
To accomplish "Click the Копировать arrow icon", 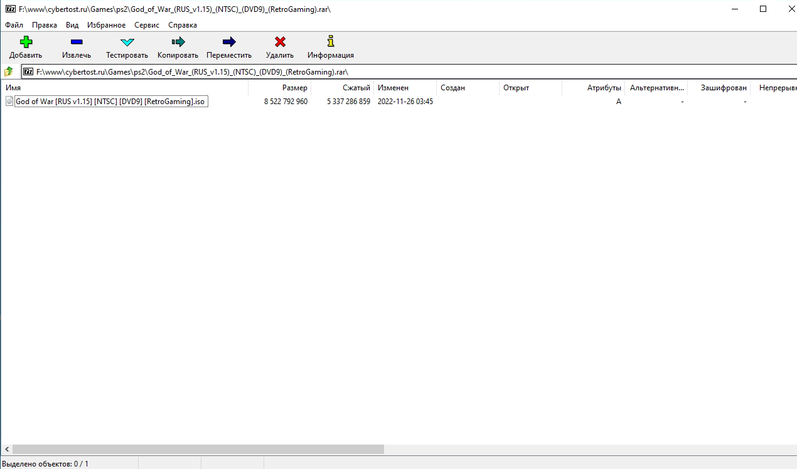I will tap(178, 42).
